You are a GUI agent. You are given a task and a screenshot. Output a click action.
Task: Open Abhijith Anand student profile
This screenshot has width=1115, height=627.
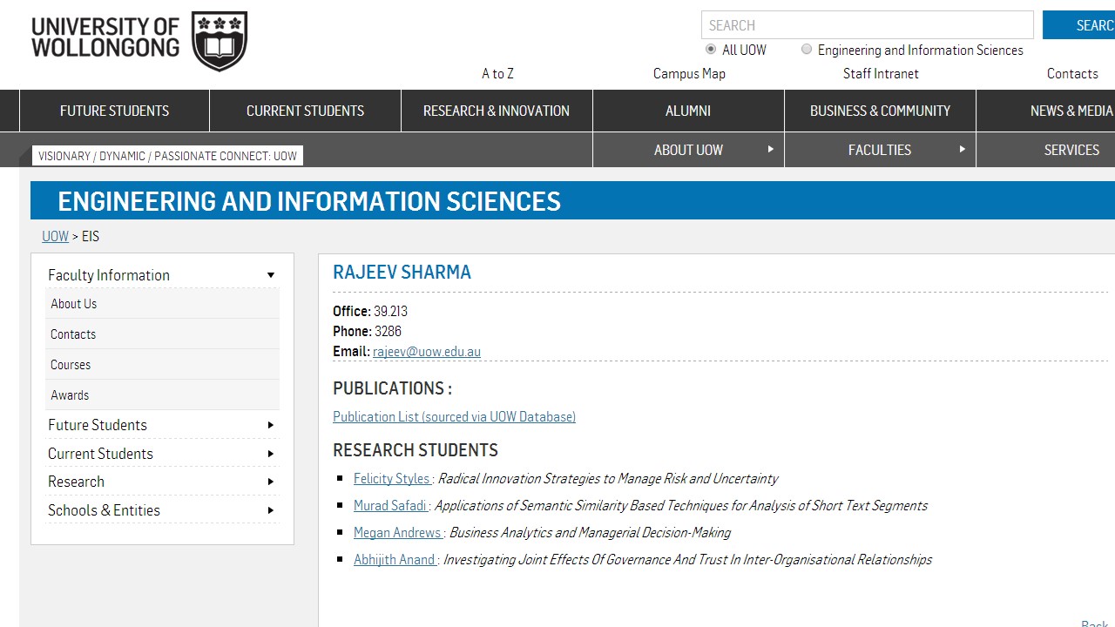click(395, 560)
